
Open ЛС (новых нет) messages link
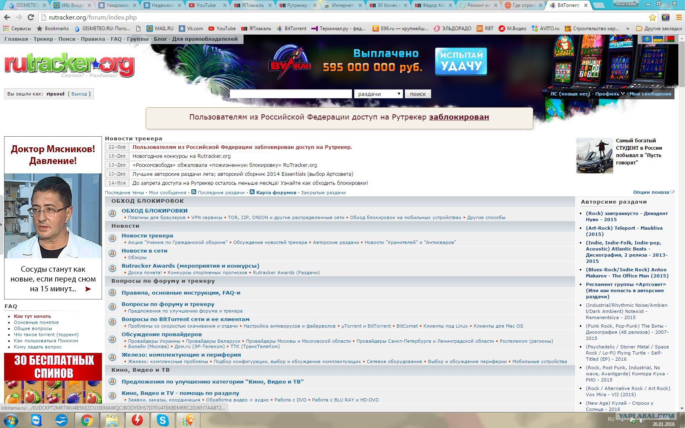(570, 94)
